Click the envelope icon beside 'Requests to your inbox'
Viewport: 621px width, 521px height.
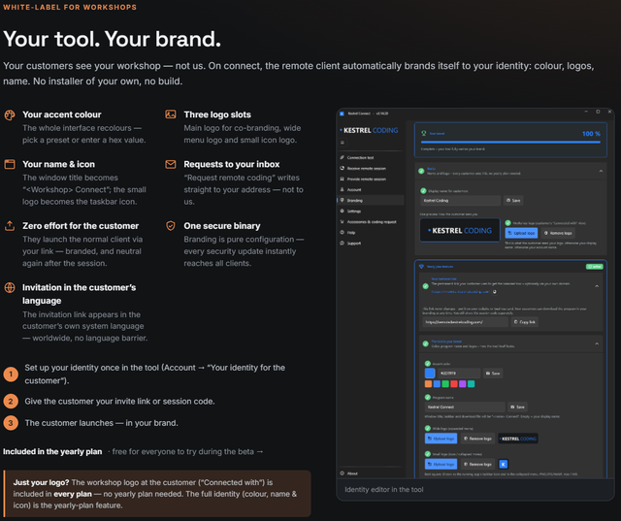point(171,164)
